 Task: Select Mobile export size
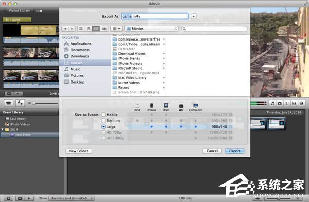coord(104,115)
